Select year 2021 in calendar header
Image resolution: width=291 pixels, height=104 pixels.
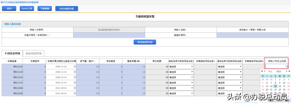(279, 71)
